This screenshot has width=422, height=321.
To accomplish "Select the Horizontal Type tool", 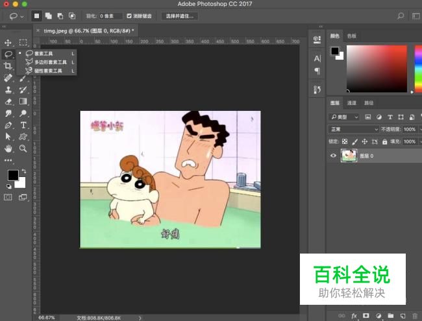I will tap(23, 125).
